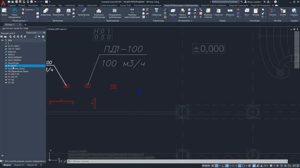Screen dimensions: 300x168
Task: Click the Имя column header in layer list
Action: (x=10, y=41)
